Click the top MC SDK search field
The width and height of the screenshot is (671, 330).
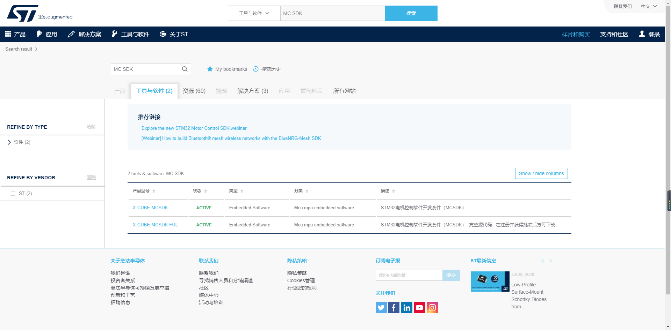point(332,13)
